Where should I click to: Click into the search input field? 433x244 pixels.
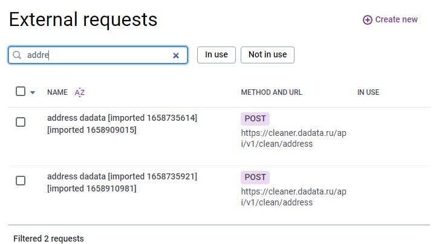point(97,55)
